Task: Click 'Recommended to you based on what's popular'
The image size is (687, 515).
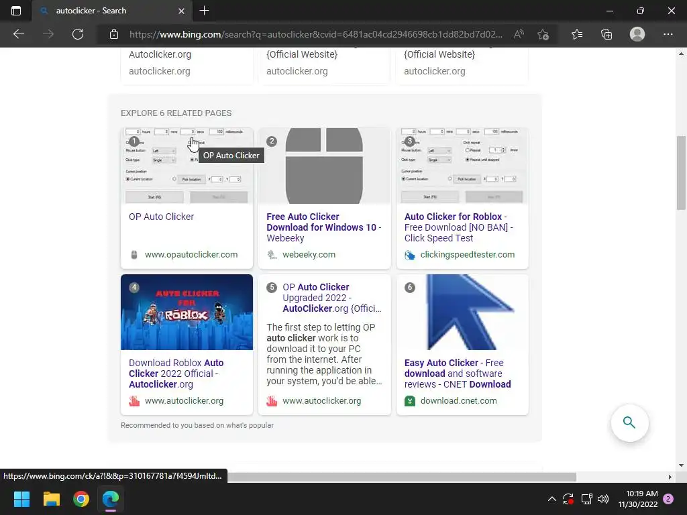Action: [197, 425]
